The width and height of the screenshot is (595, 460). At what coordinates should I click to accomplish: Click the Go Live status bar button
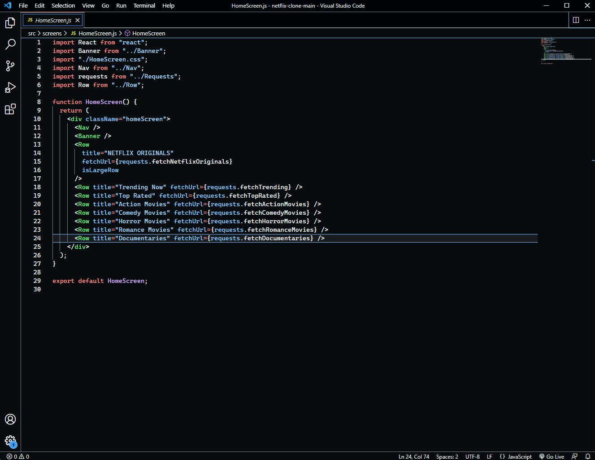[552, 456]
